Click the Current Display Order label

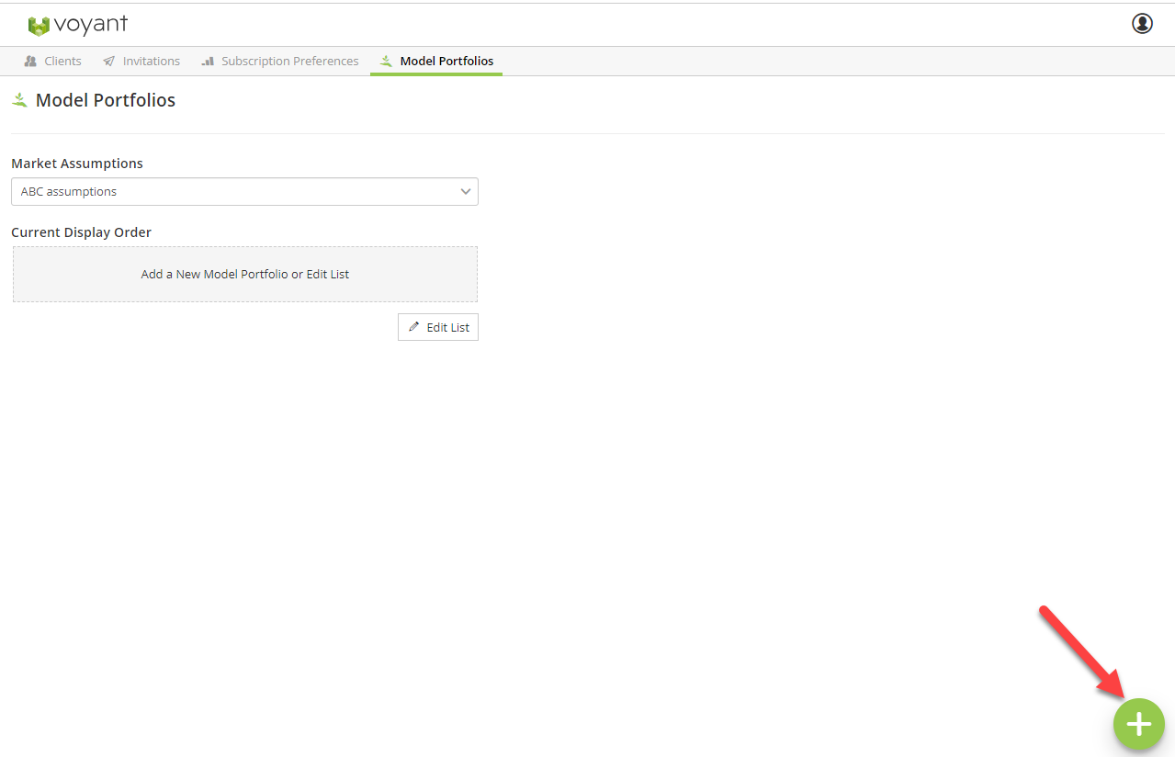click(81, 232)
